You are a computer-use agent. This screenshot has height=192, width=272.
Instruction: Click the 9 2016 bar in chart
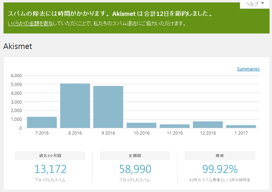(108, 107)
